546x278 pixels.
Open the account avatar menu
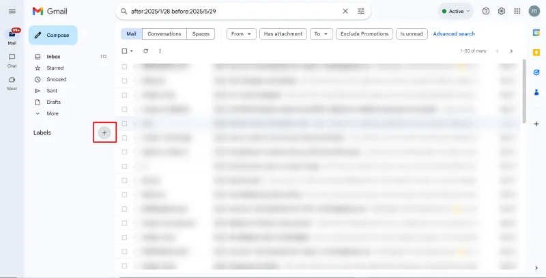point(534,11)
